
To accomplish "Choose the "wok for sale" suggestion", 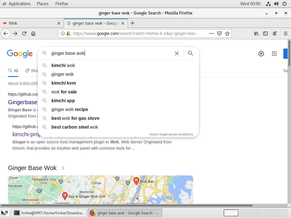I will (x=119, y=92).
